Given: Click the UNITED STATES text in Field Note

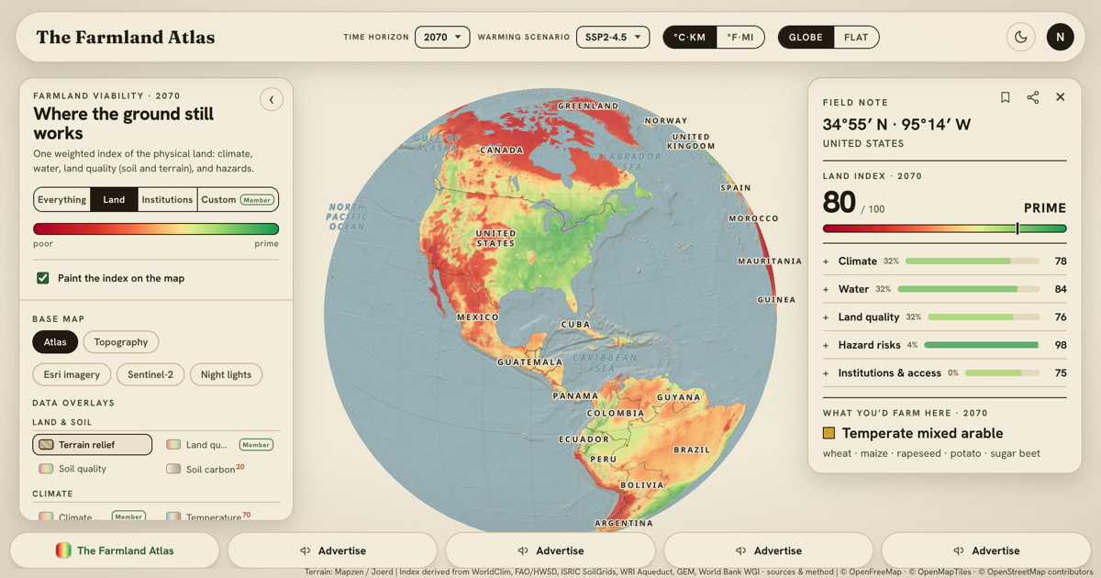Looking at the screenshot, I should [x=863, y=144].
